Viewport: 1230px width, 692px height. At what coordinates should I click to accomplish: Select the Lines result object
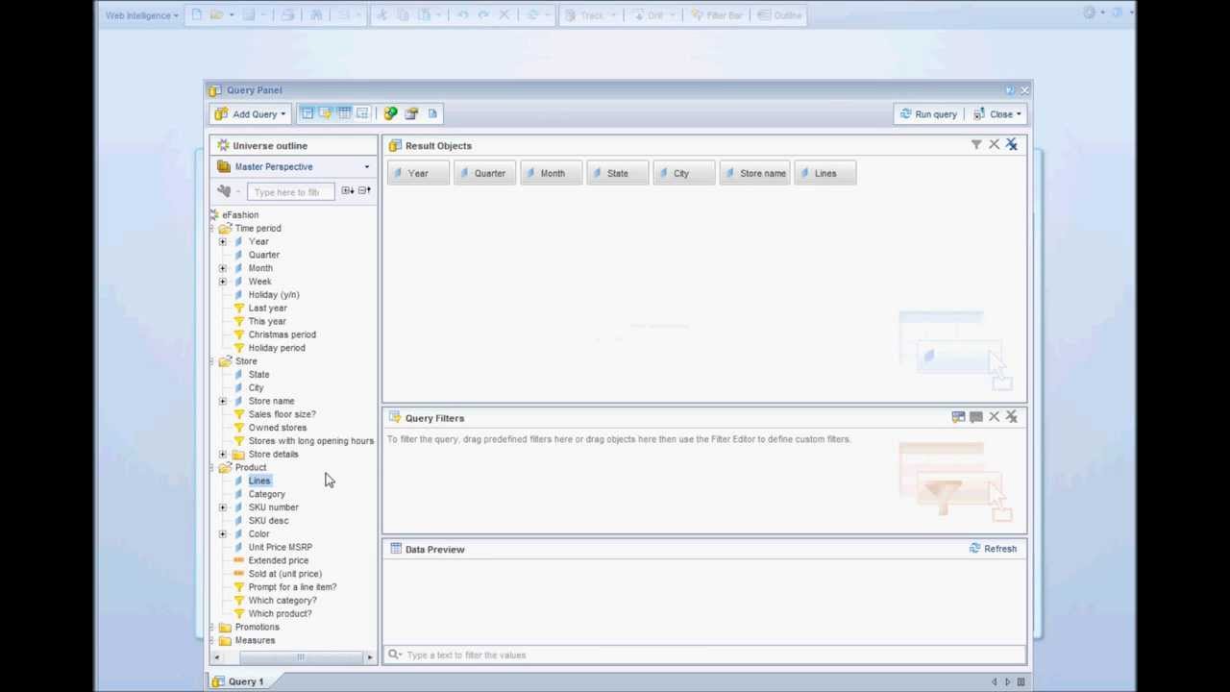[x=825, y=173]
